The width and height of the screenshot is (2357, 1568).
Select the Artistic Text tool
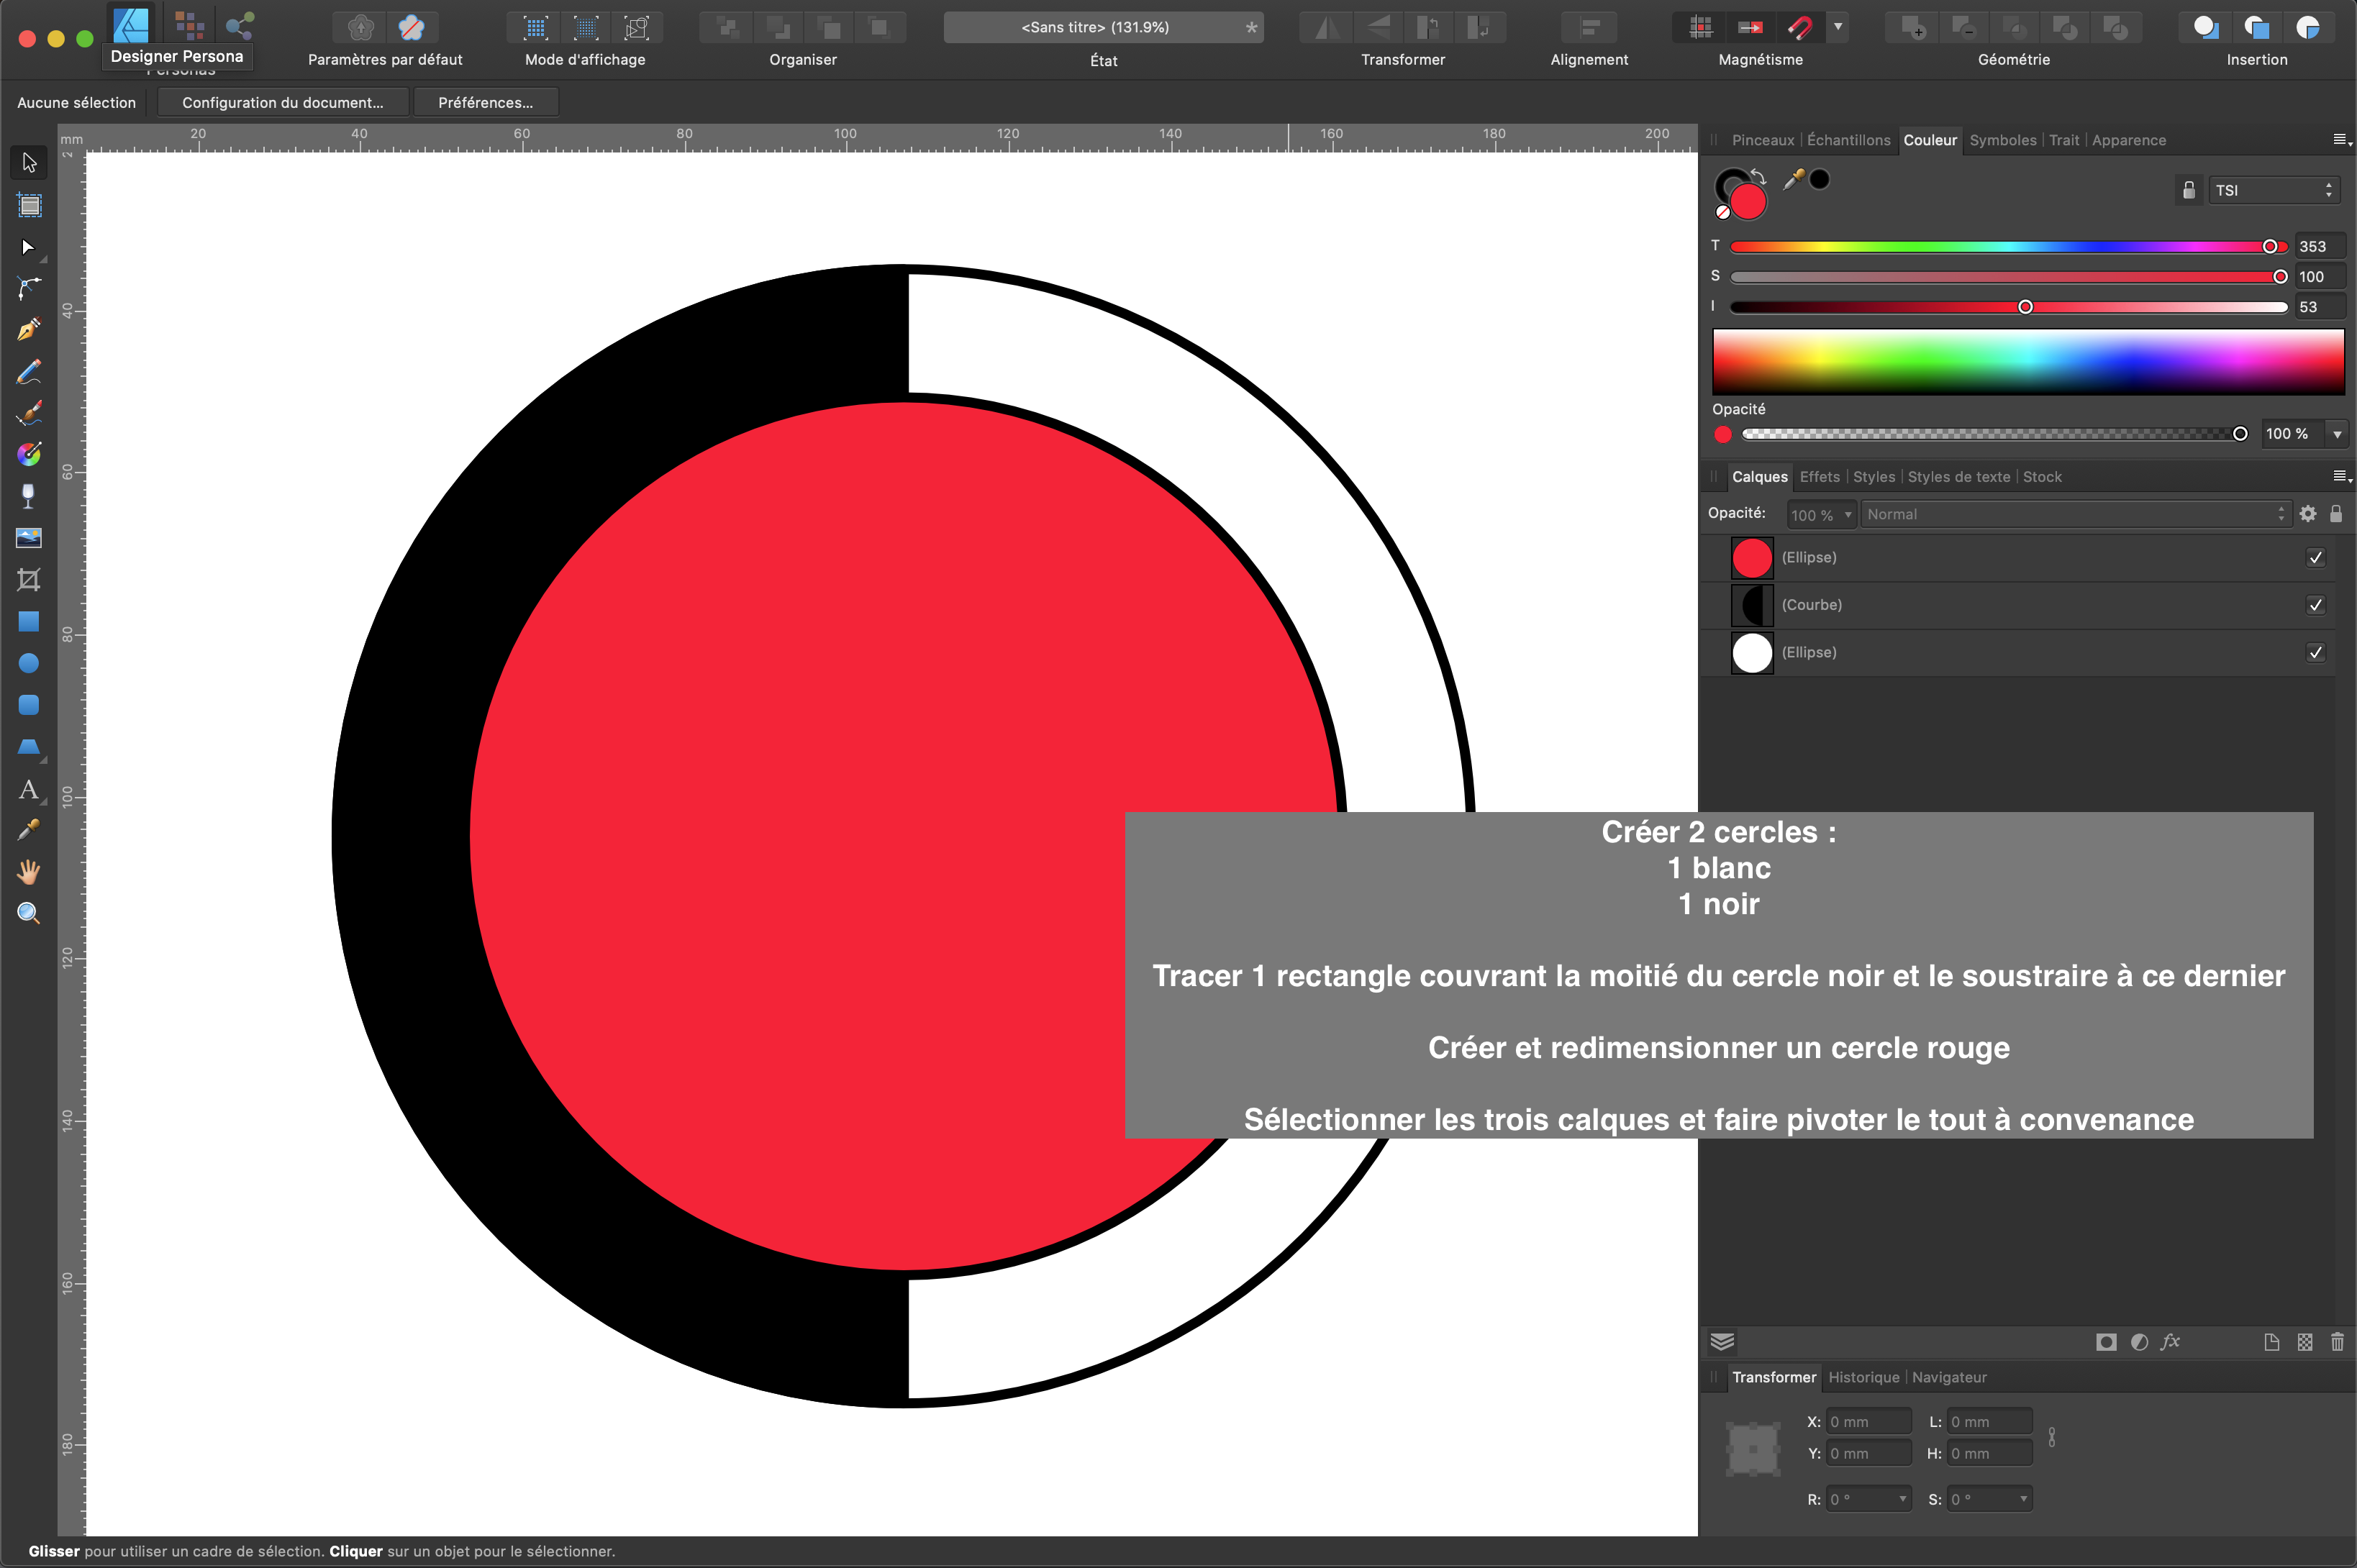pos(29,790)
